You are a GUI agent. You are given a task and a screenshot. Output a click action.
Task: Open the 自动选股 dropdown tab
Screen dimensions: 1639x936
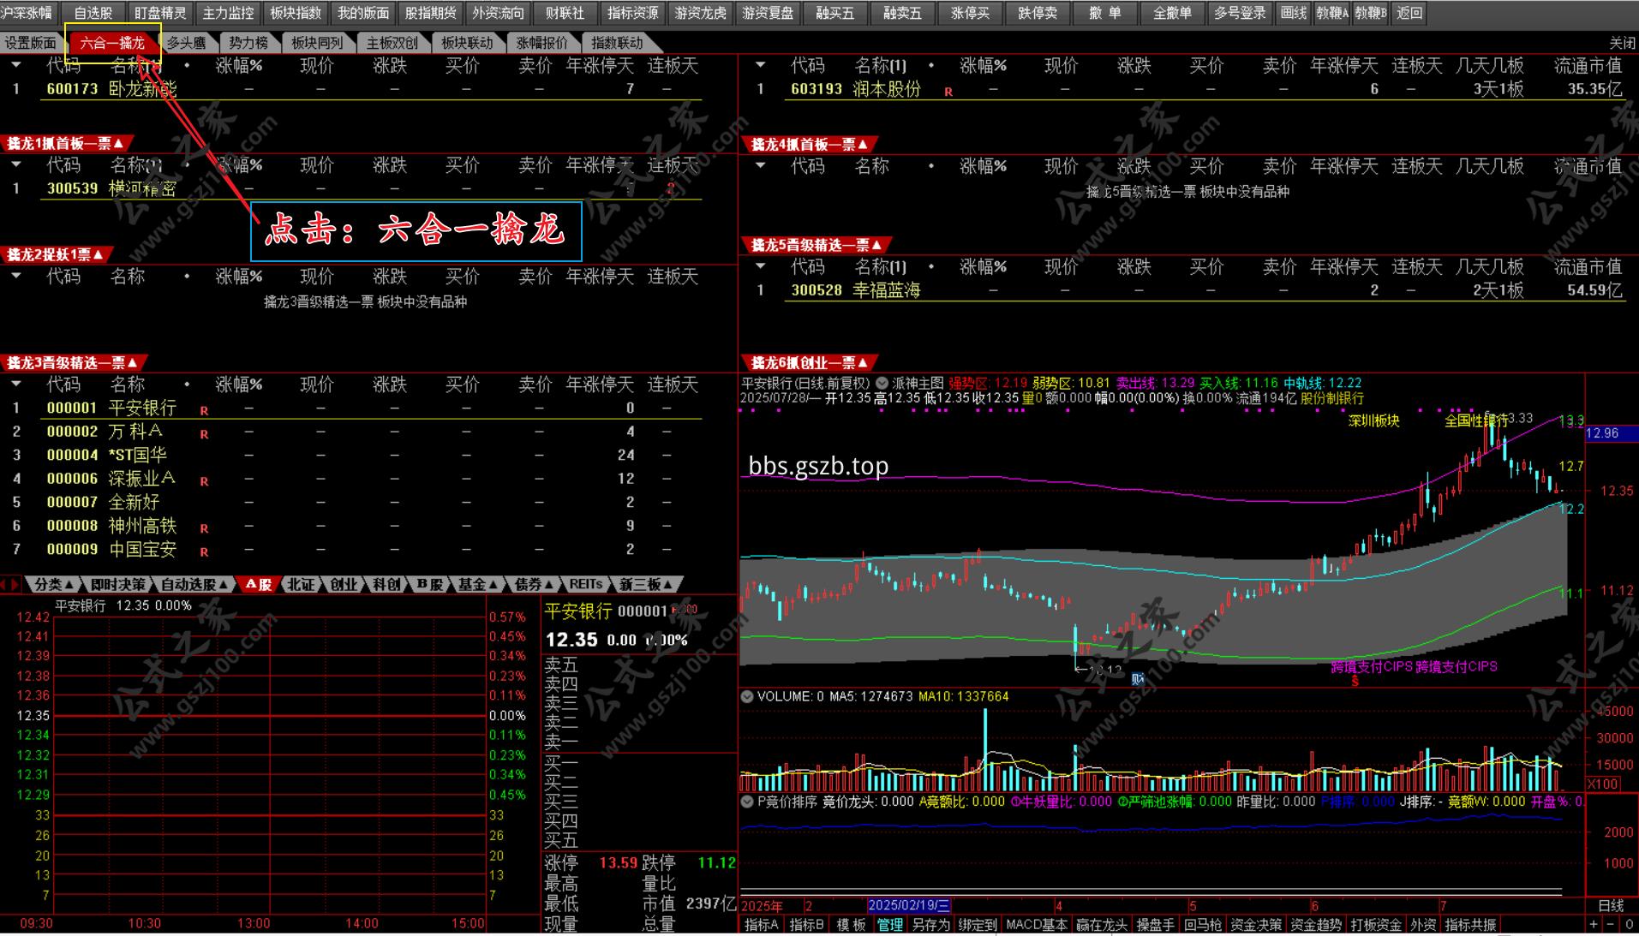point(195,584)
